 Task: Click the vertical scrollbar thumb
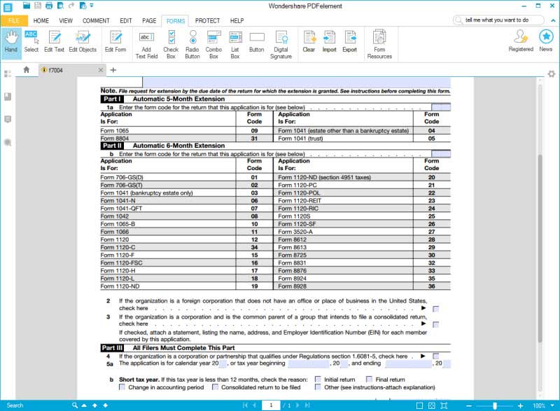coord(540,248)
